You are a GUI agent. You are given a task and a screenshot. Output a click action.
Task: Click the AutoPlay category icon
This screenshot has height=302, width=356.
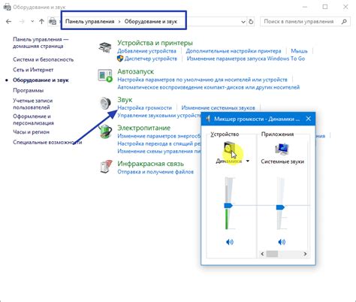pyautogui.click(x=105, y=75)
